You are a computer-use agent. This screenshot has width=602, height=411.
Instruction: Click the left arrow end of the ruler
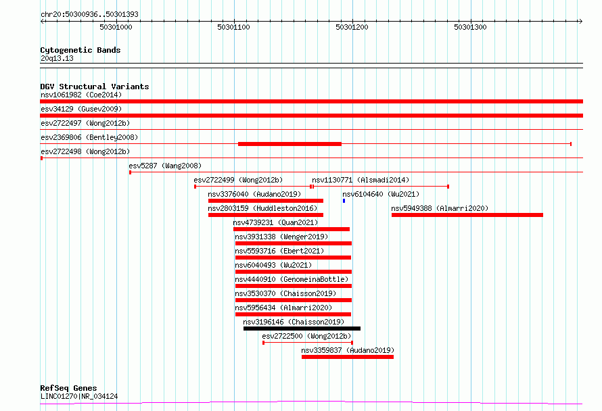[42, 22]
